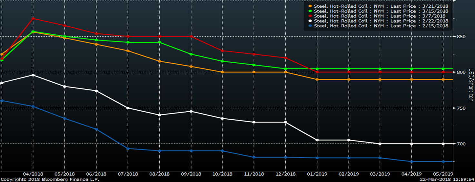The height and width of the screenshot is (182, 475).
Task: Click the 12/2018 x-axis label
Action: [x=285, y=174]
